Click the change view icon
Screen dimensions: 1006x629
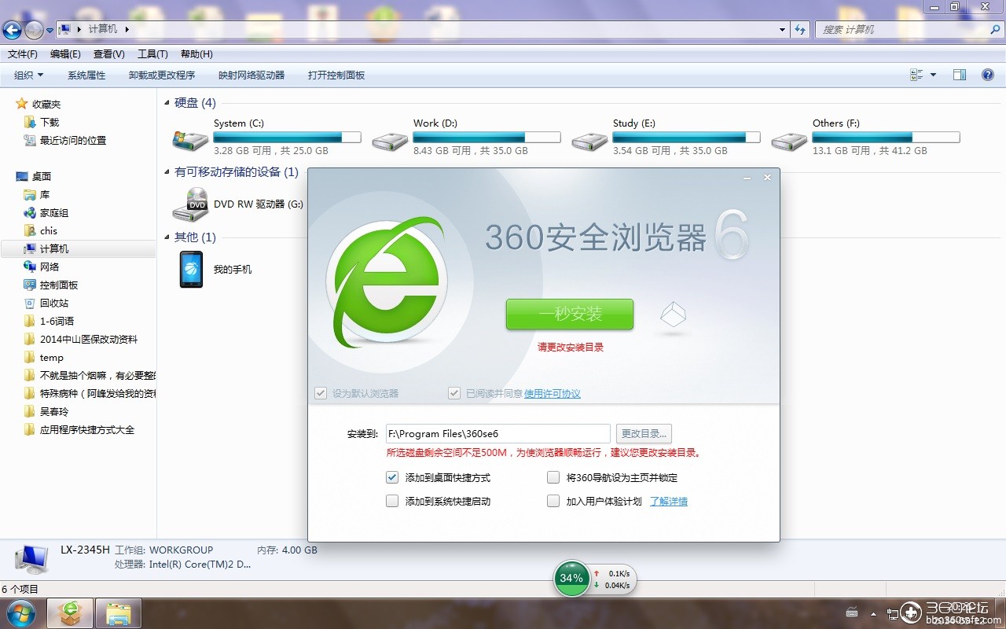tap(916, 75)
